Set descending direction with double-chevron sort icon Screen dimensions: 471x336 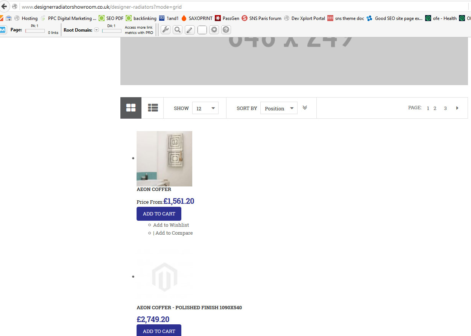click(305, 108)
